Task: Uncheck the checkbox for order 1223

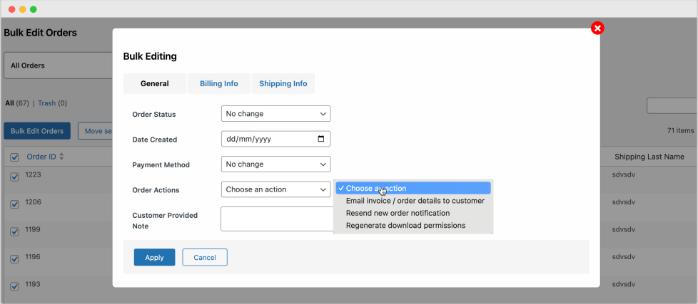Action: [14, 177]
